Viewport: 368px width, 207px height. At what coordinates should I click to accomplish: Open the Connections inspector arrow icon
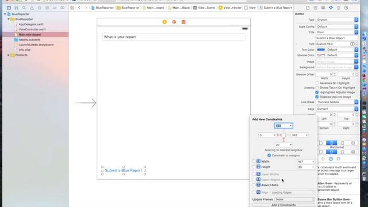click(x=346, y=7)
